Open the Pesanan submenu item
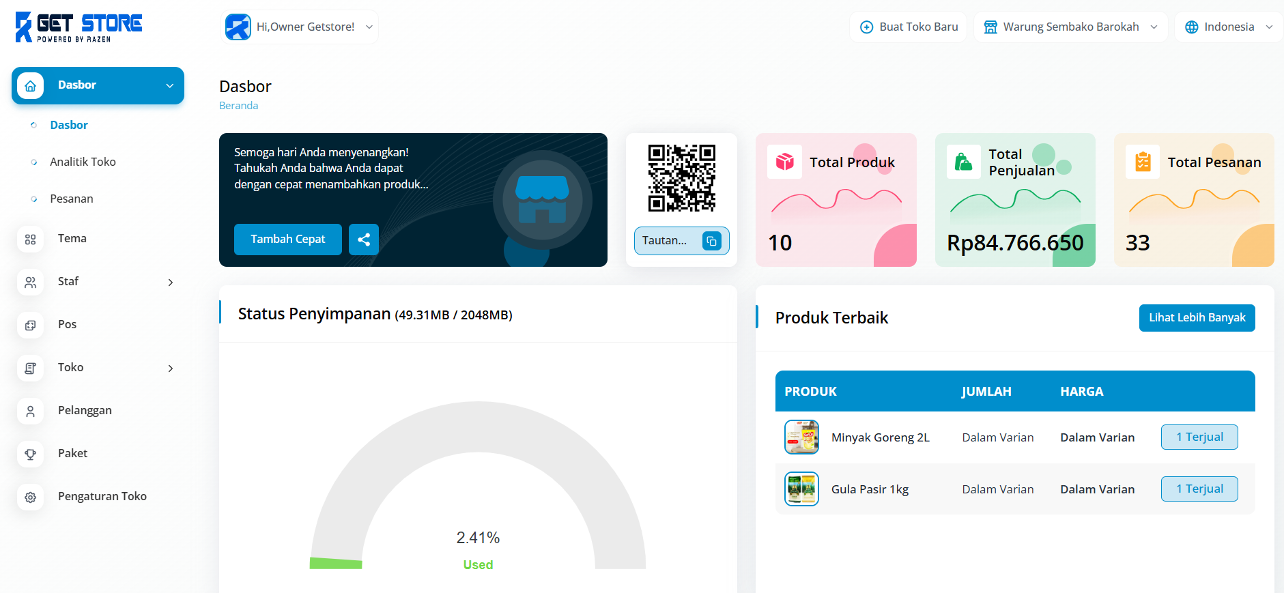This screenshot has height=593, width=1284. [x=72, y=199]
